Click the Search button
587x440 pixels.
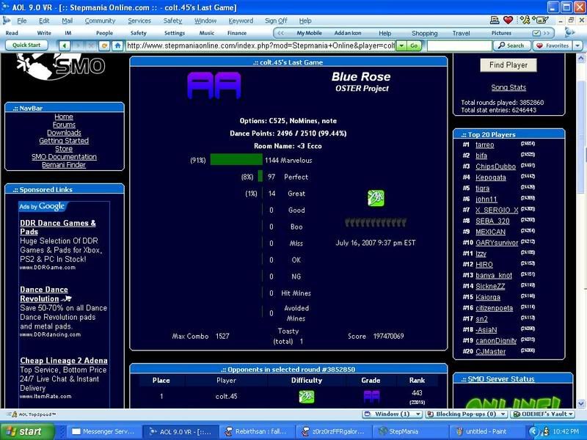tap(511, 45)
